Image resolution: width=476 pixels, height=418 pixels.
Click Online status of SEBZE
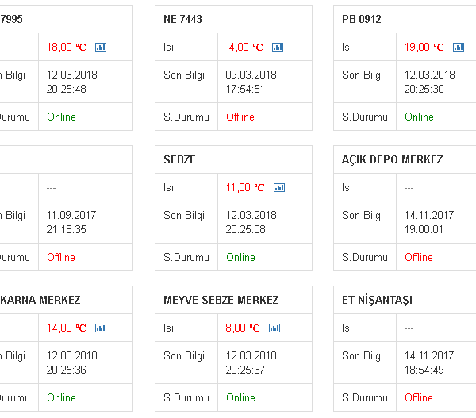pos(240,258)
